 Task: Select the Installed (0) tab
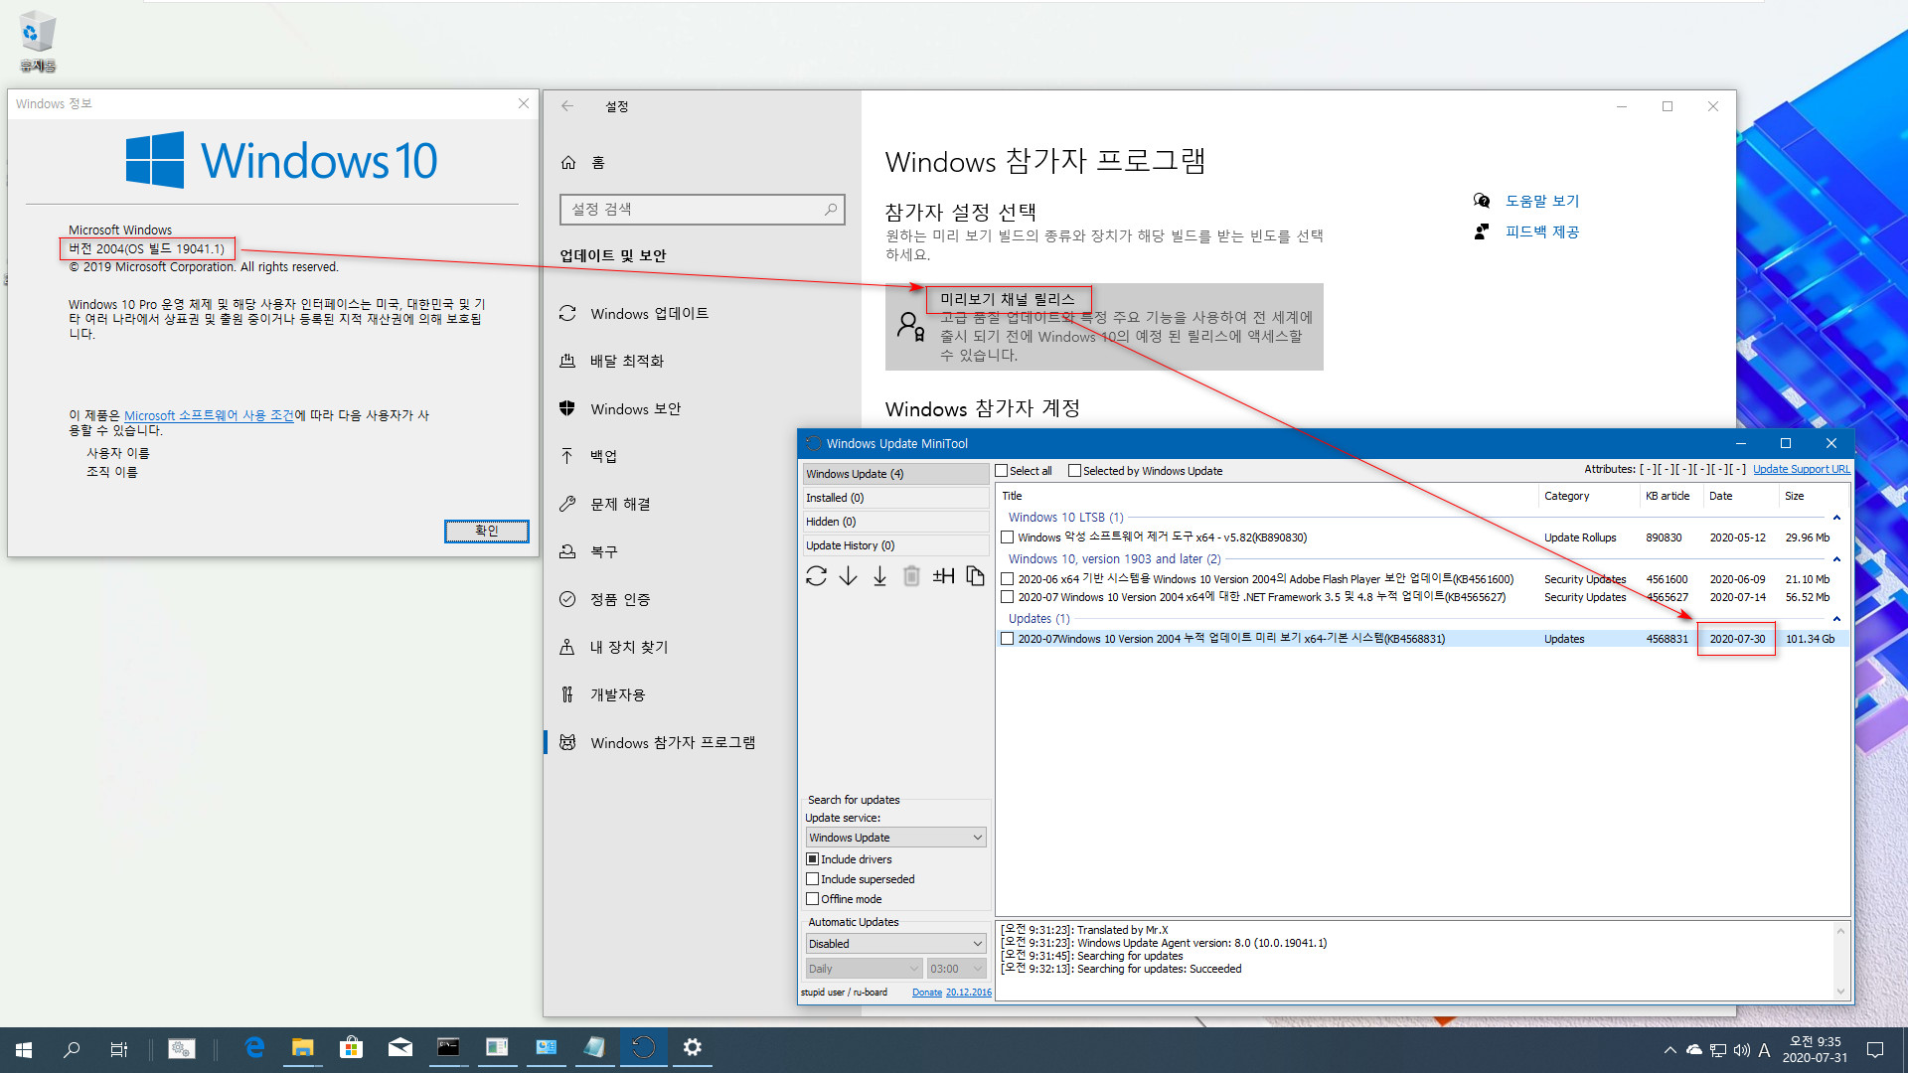point(895,498)
